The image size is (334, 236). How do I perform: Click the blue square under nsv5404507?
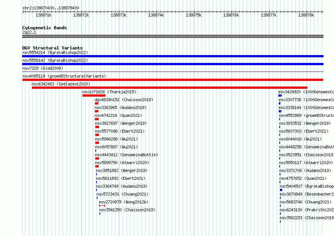click(x=281, y=190)
